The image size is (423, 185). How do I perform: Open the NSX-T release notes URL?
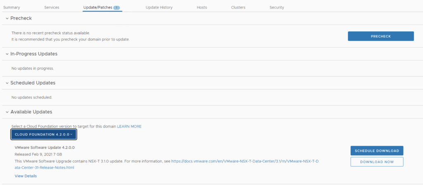245,161
